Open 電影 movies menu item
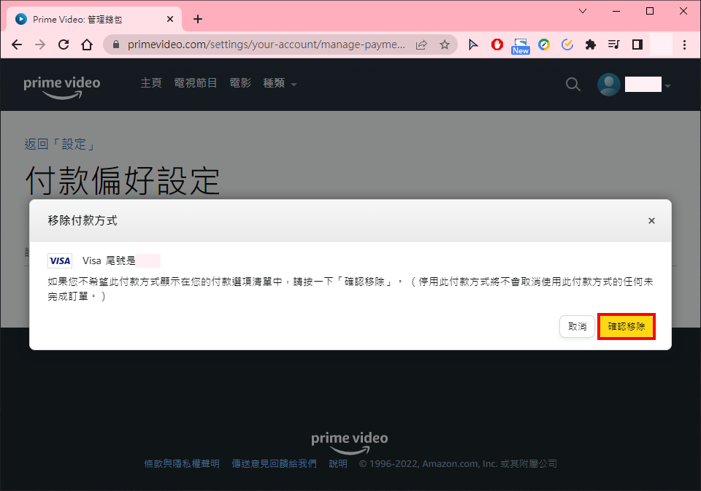The image size is (701, 491). (x=240, y=83)
